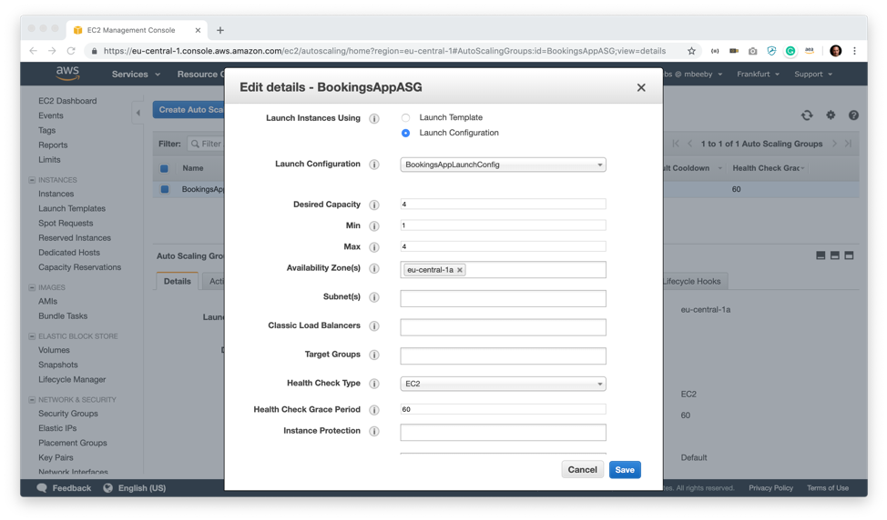Click info icon for Health Check Grace Period
Screen dimensions: 887x520
pos(374,410)
